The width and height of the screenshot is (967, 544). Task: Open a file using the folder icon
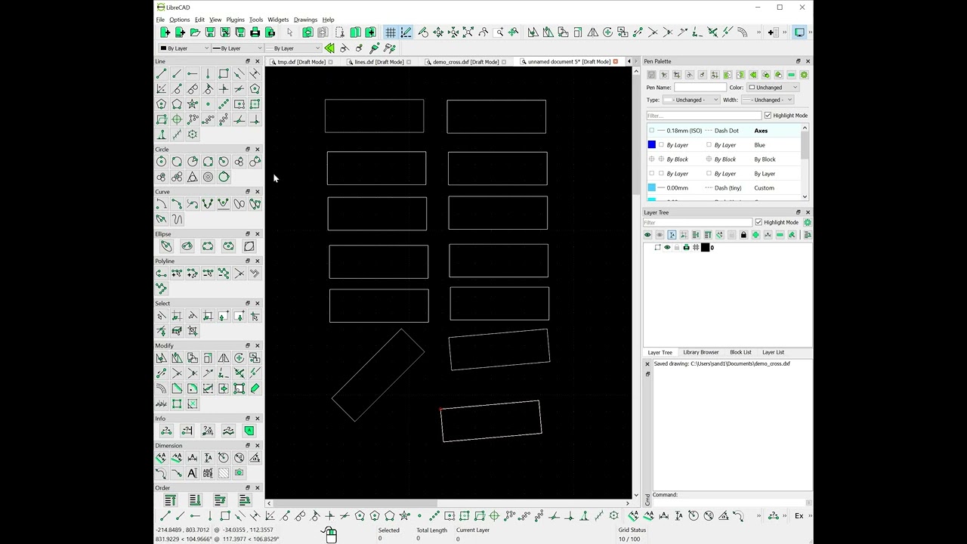pyautogui.click(x=195, y=32)
